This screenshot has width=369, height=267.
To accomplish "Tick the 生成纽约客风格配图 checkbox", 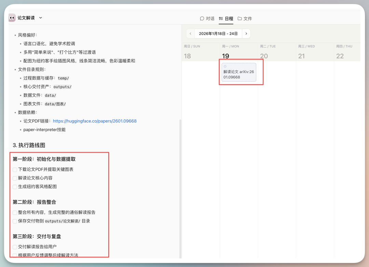I will tap(15, 187).
